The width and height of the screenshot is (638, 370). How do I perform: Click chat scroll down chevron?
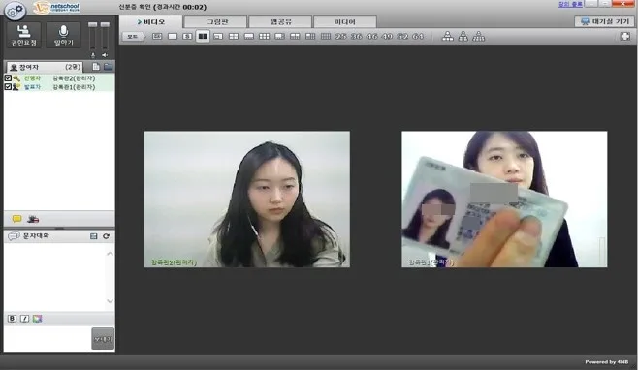click(110, 301)
